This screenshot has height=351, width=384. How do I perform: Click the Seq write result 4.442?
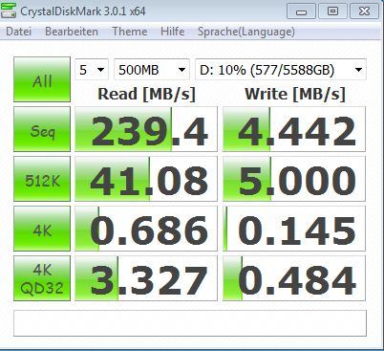(x=294, y=129)
